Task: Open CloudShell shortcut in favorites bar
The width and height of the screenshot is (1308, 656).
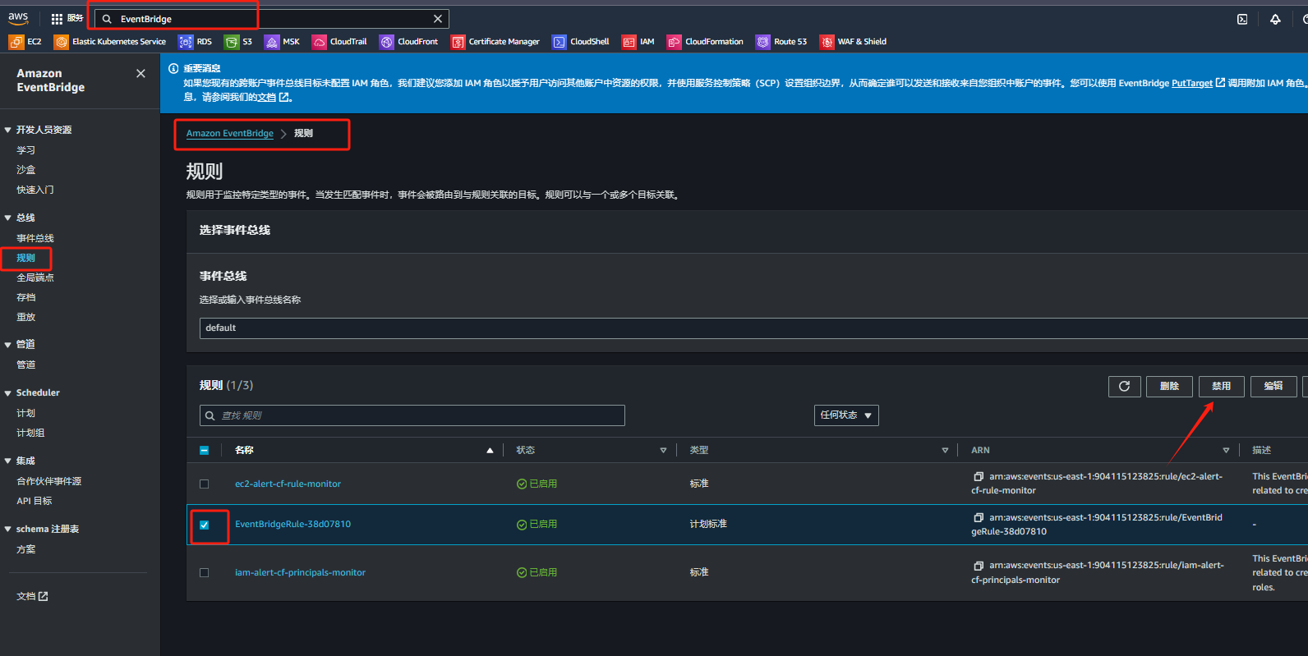Action: click(x=581, y=42)
